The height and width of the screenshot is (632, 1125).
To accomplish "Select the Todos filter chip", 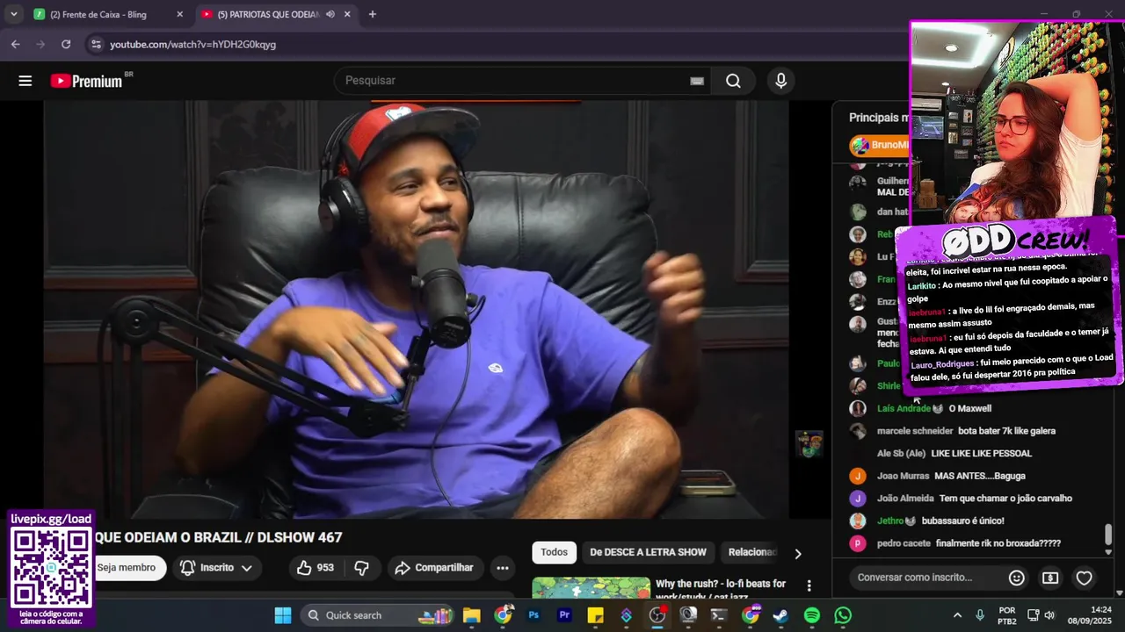I will pos(554,552).
